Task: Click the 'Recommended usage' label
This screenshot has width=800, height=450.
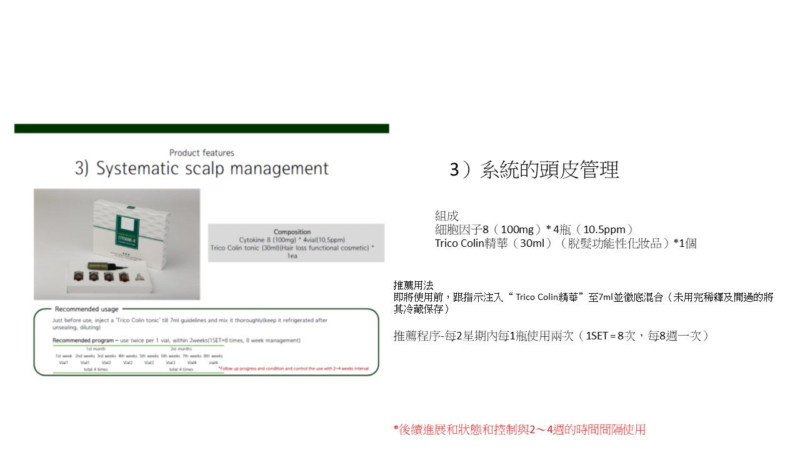Action: coord(86,309)
